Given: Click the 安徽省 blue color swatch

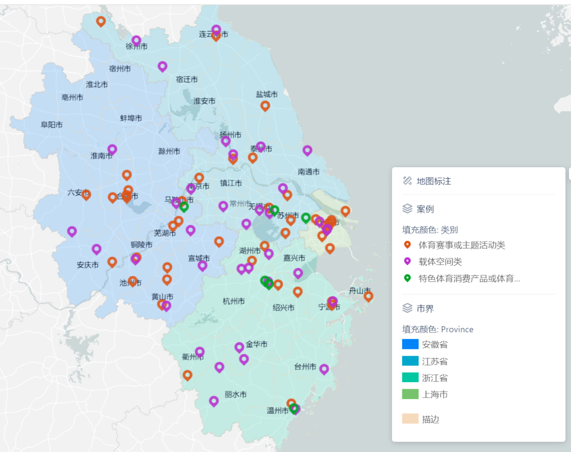Looking at the screenshot, I should (410, 344).
